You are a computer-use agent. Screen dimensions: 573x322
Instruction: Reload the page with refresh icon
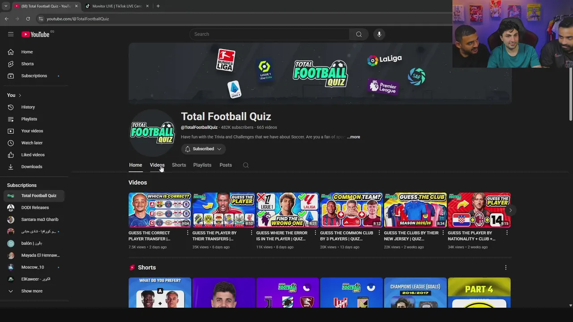point(28,19)
